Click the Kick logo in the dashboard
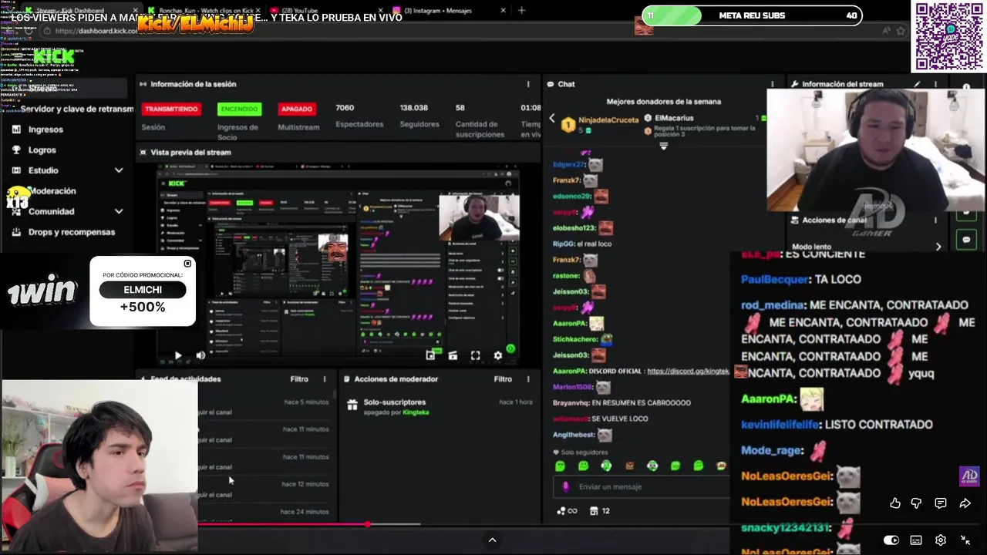Viewport: 987px width, 555px height. pos(54,56)
